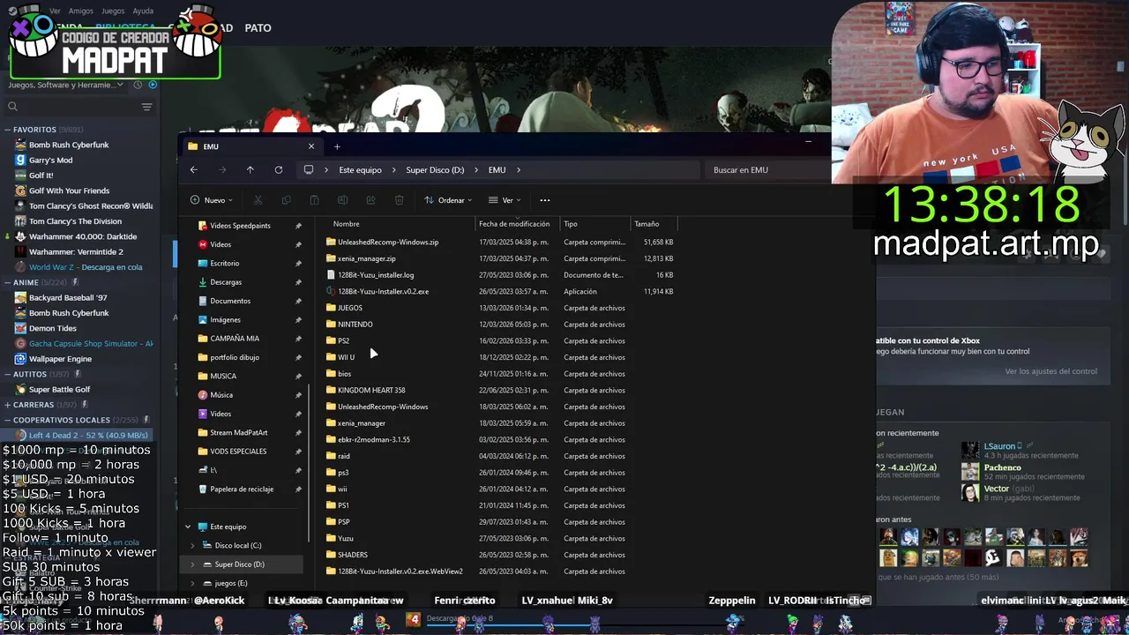Select Golf With Your Friends in Steam
Viewport: 1129px width, 635px height.
[x=69, y=190]
